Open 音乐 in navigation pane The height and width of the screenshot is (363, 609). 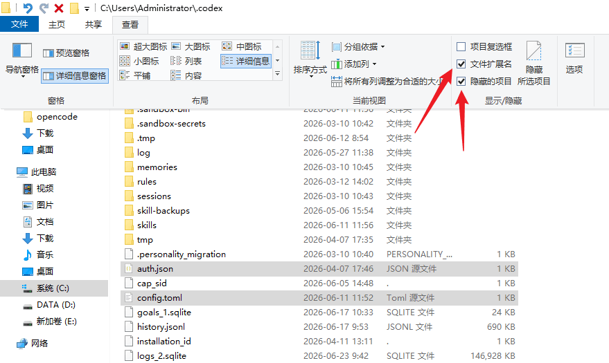click(x=45, y=255)
